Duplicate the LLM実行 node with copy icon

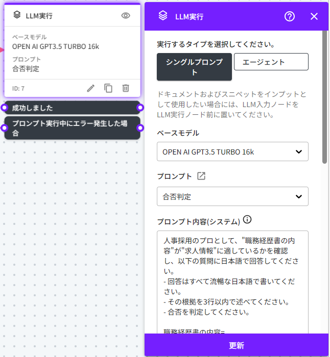108,88
